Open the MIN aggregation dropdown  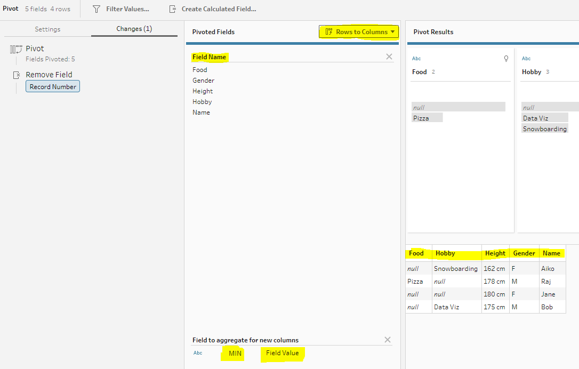click(x=235, y=353)
